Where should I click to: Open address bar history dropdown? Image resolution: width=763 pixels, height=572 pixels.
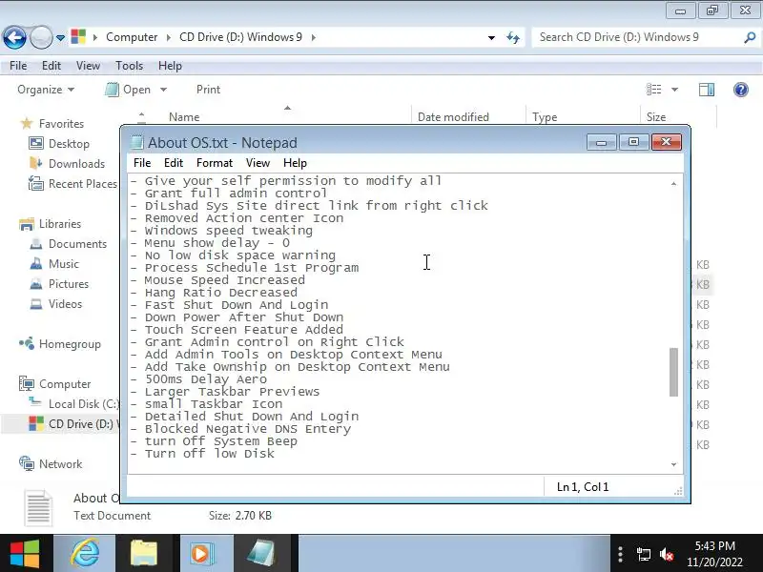tap(491, 37)
